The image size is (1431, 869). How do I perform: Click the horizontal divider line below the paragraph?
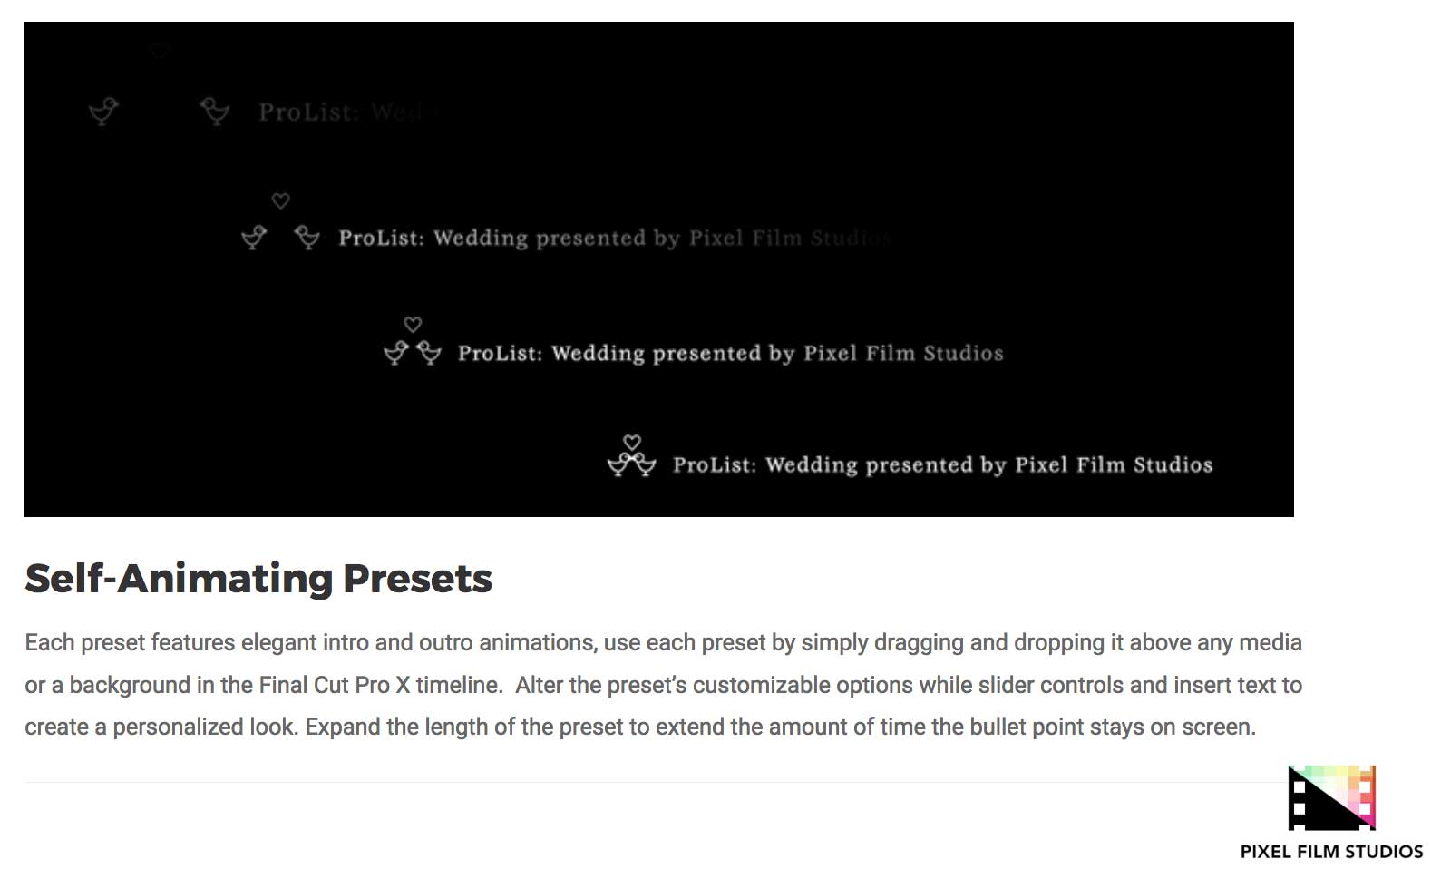[635, 782]
